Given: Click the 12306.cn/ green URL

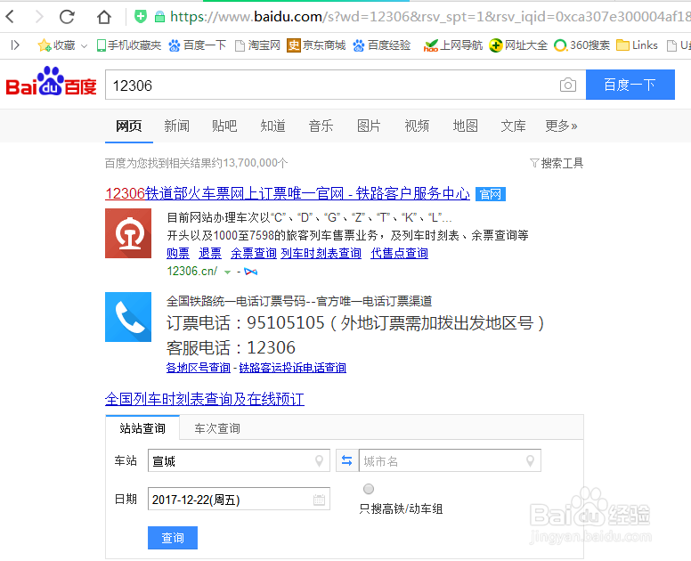Looking at the screenshot, I should pyautogui.click(x=192, y=271).
